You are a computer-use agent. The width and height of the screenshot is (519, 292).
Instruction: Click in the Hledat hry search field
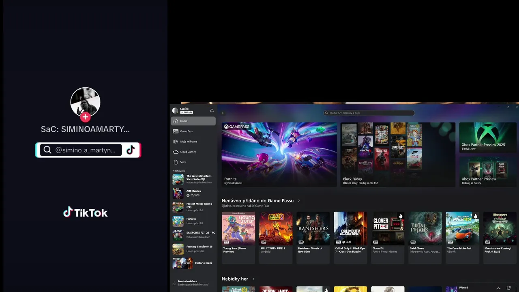pyautogui.click(x=369, y=113)
